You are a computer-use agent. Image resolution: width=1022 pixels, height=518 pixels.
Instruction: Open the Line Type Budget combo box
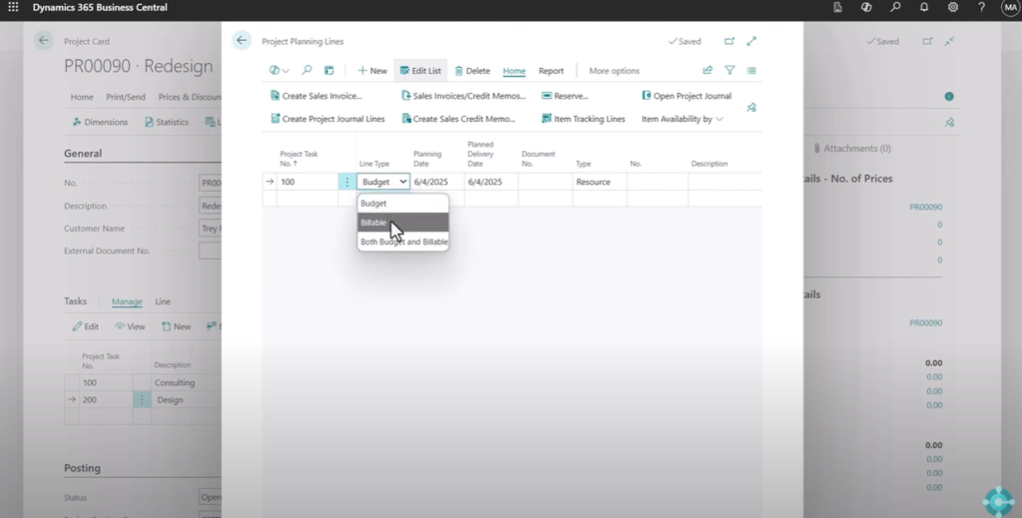(383, 182)
